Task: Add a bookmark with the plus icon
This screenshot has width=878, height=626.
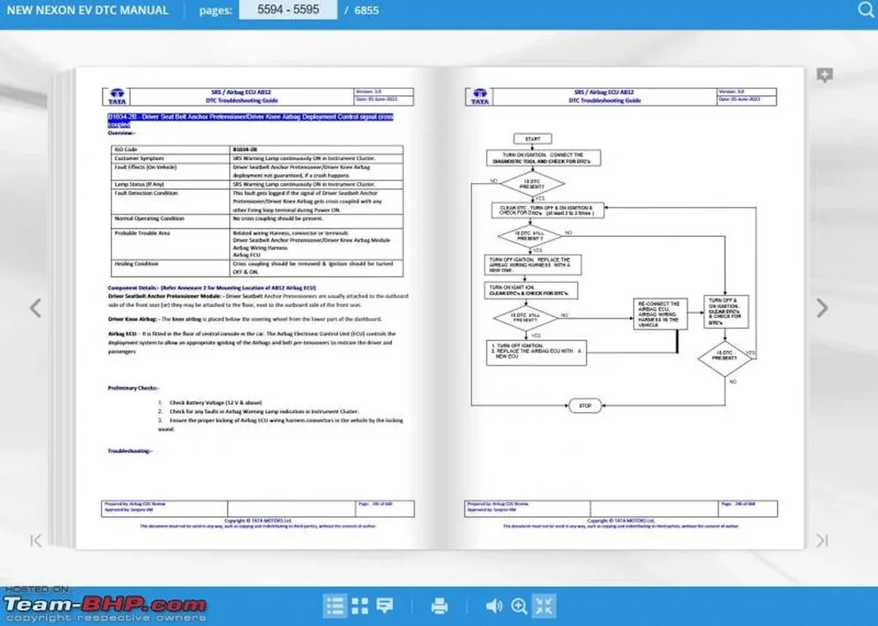Action: point(825,75)
